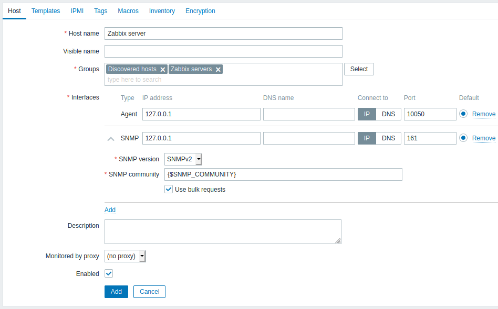Image resolution: width=498 pixels, height=309 pixels.
Task: Edit the SNMP DNS name field
Action: tap(309, 138)
